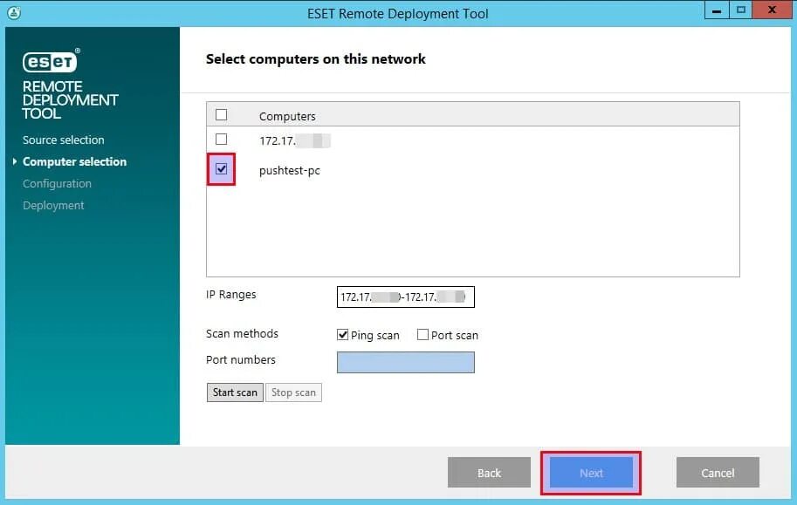This screenshot has width=797, height=505.
Task: Click the Computers column header
Action: [x=287, y=116]
